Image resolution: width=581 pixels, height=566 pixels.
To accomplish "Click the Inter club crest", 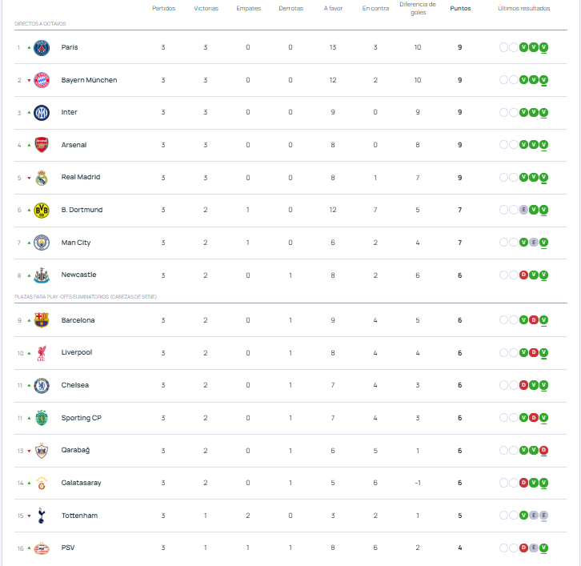I will (x=42, y=112).
